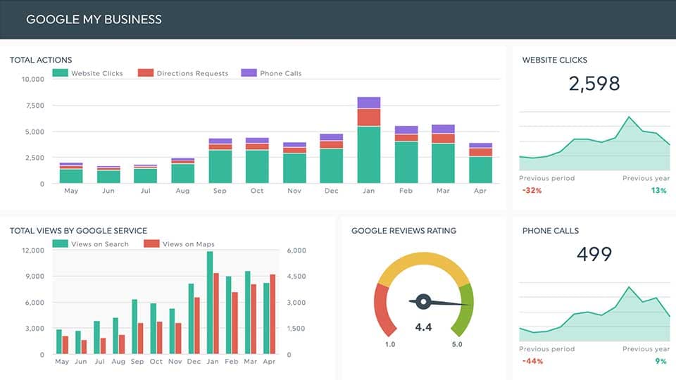Click the Dec red Views on Maps bar
Image resolution: width=676 pixels, height=380 pixels.
[197, 326]
